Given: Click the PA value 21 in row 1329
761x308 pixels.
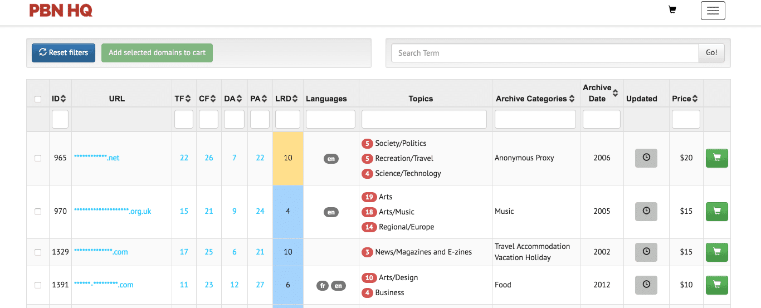Looking at the screenshot, I should pyautogui.click(x=260, y=252).
